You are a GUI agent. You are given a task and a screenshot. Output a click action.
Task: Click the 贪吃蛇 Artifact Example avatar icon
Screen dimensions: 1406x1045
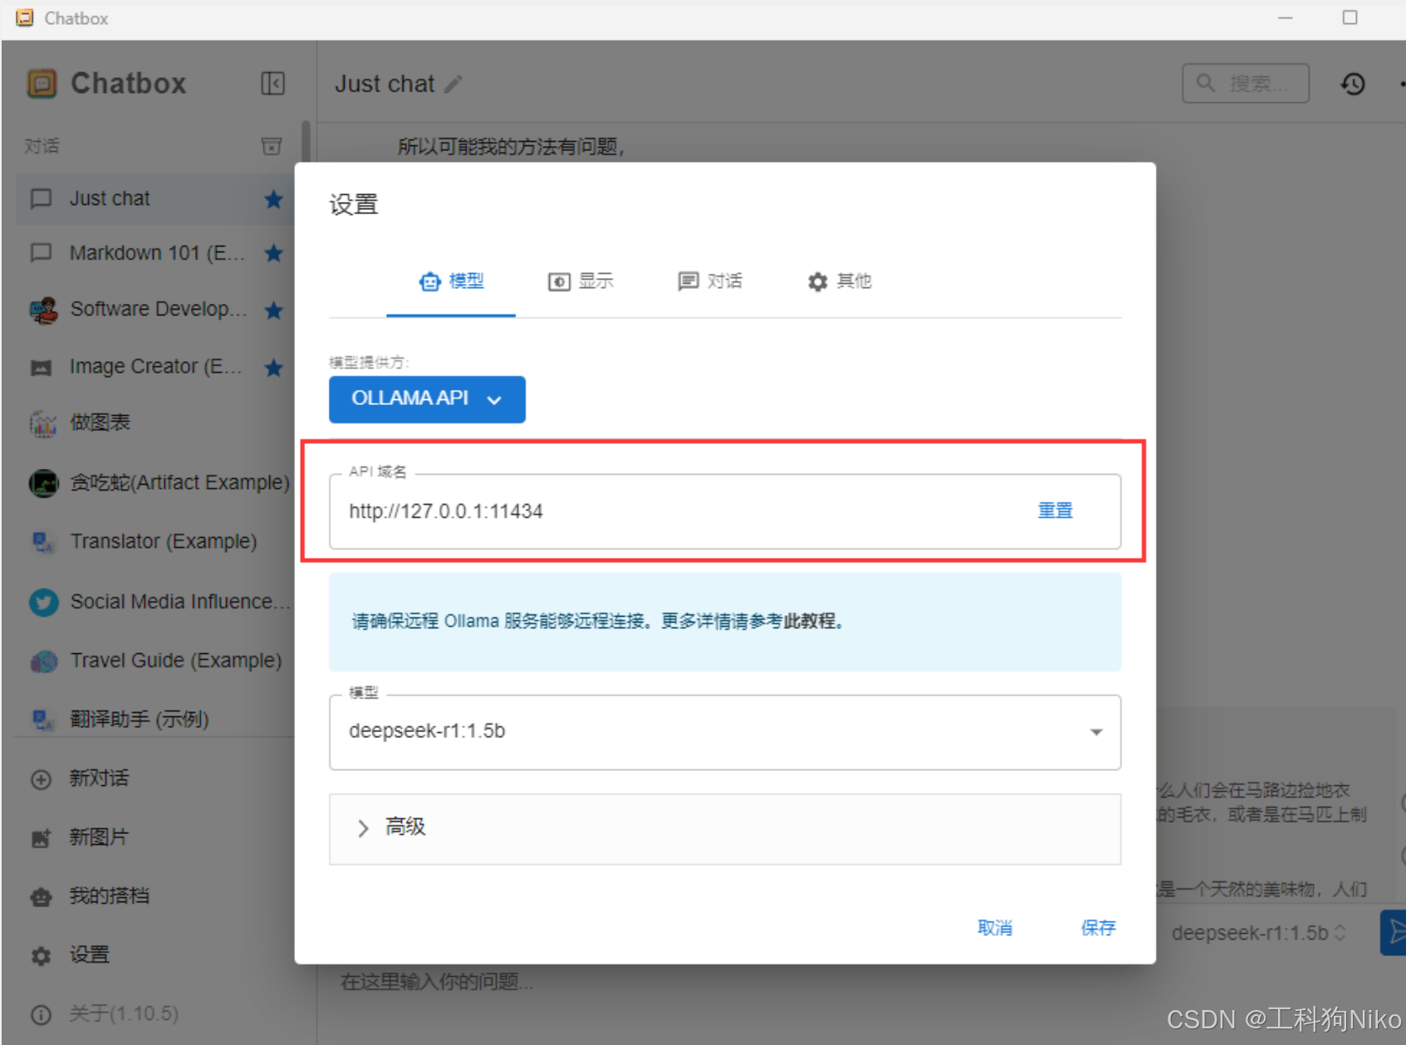(x=43, y=483)
